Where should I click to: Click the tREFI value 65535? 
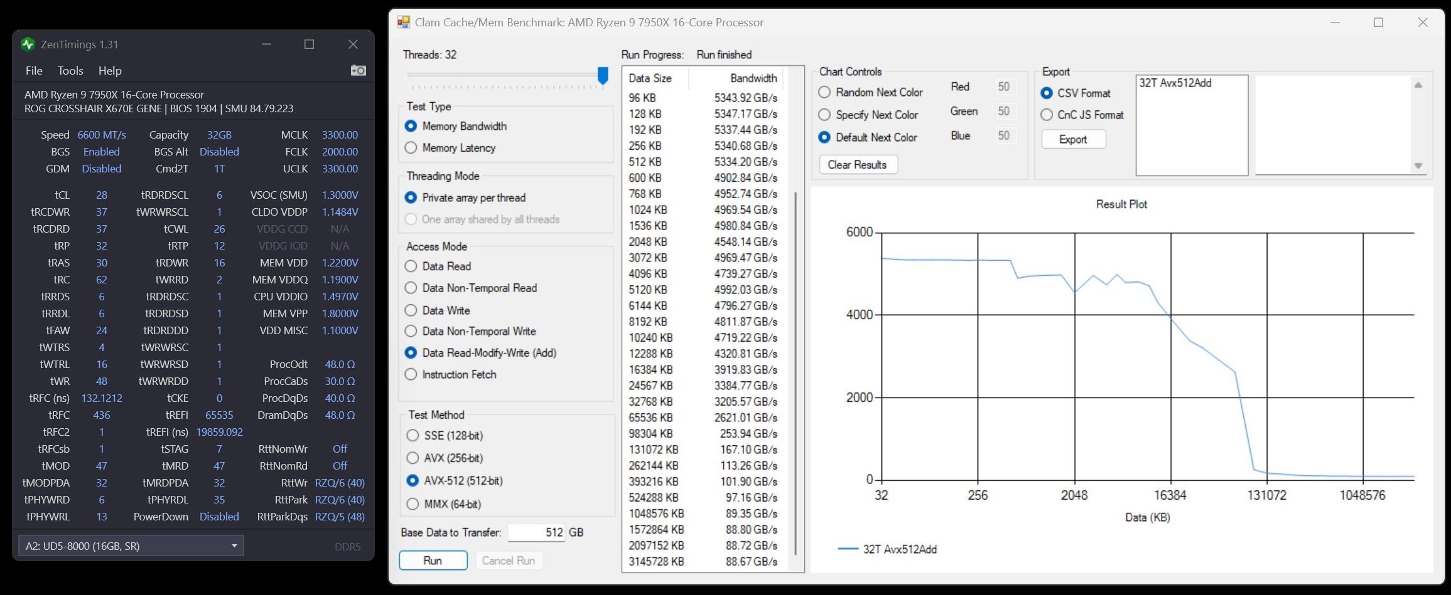[x=219, y=415]
